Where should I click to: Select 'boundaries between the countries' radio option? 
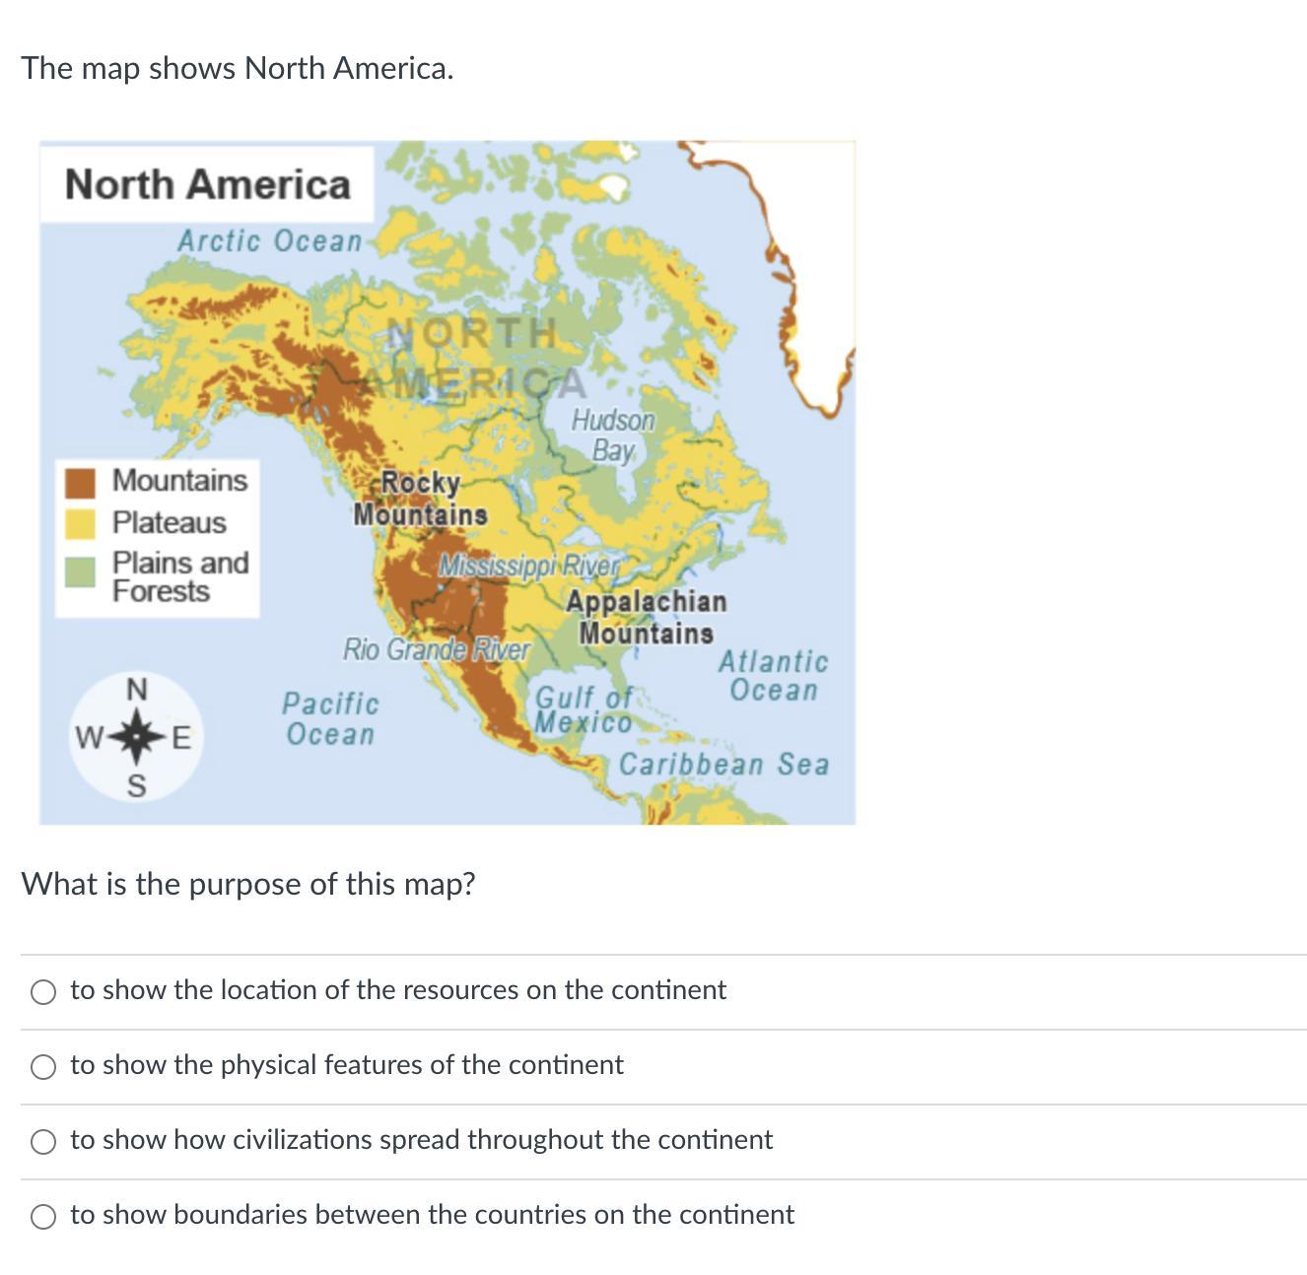(x=43, y=1217)
